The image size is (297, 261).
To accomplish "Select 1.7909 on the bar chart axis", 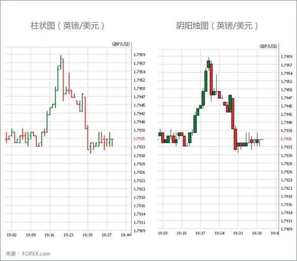I will click(139, 231).
